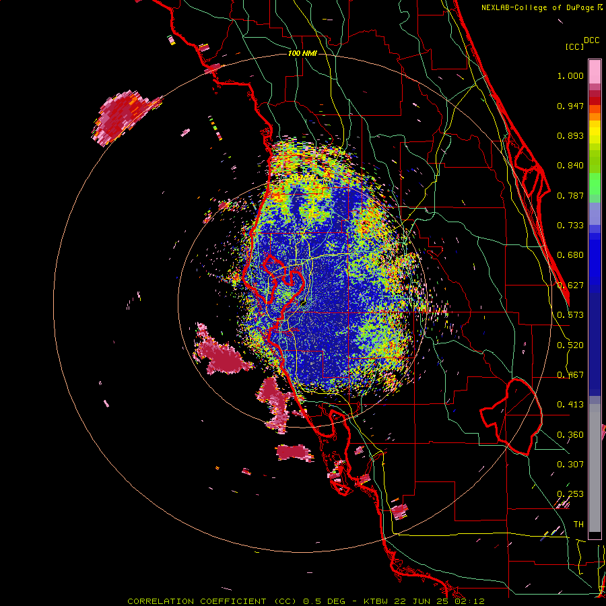Screen dimensions: 606x606
Task: Click the Lake Okeechobee outline on the map
Action: 511,416
